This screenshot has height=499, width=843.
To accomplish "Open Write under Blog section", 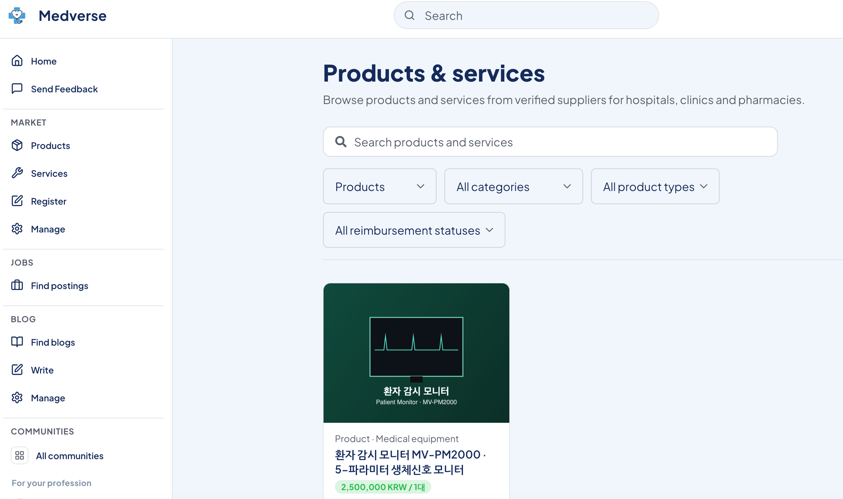I will click(42, 370).
